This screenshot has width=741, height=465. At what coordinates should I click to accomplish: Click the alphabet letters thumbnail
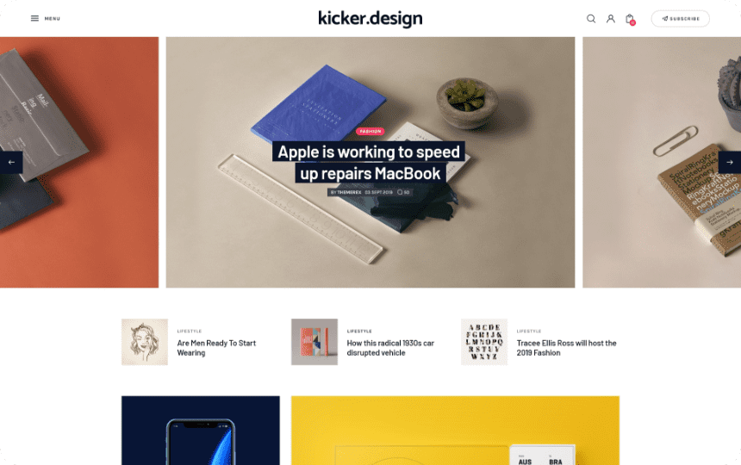click(484, 342)
